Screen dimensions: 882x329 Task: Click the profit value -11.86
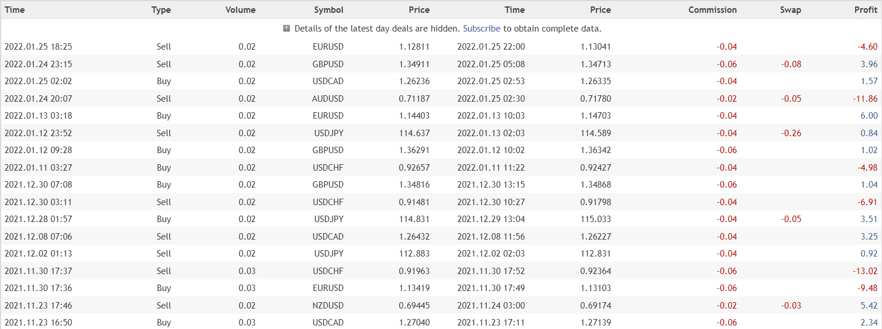tap(865, 99)
